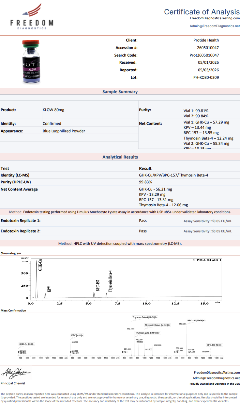240x403 pixels.
Task: Select Proudly Owned and Operated in the USA
Action: tap(215, 384)
